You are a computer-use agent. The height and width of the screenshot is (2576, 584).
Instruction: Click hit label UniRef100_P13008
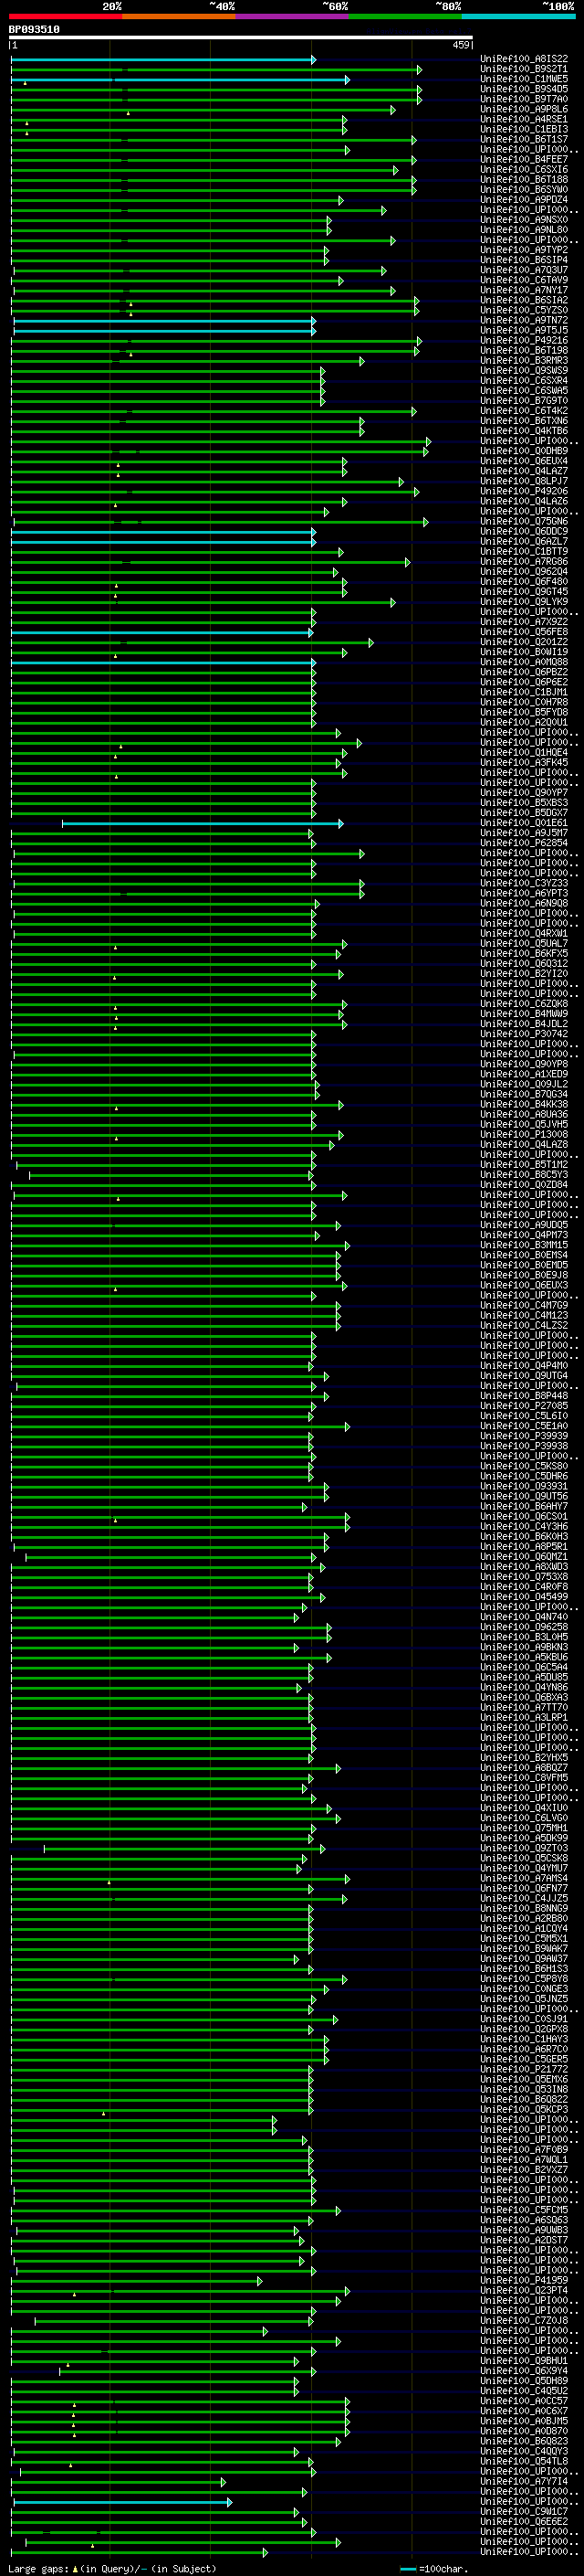(x=524, y=1134)
